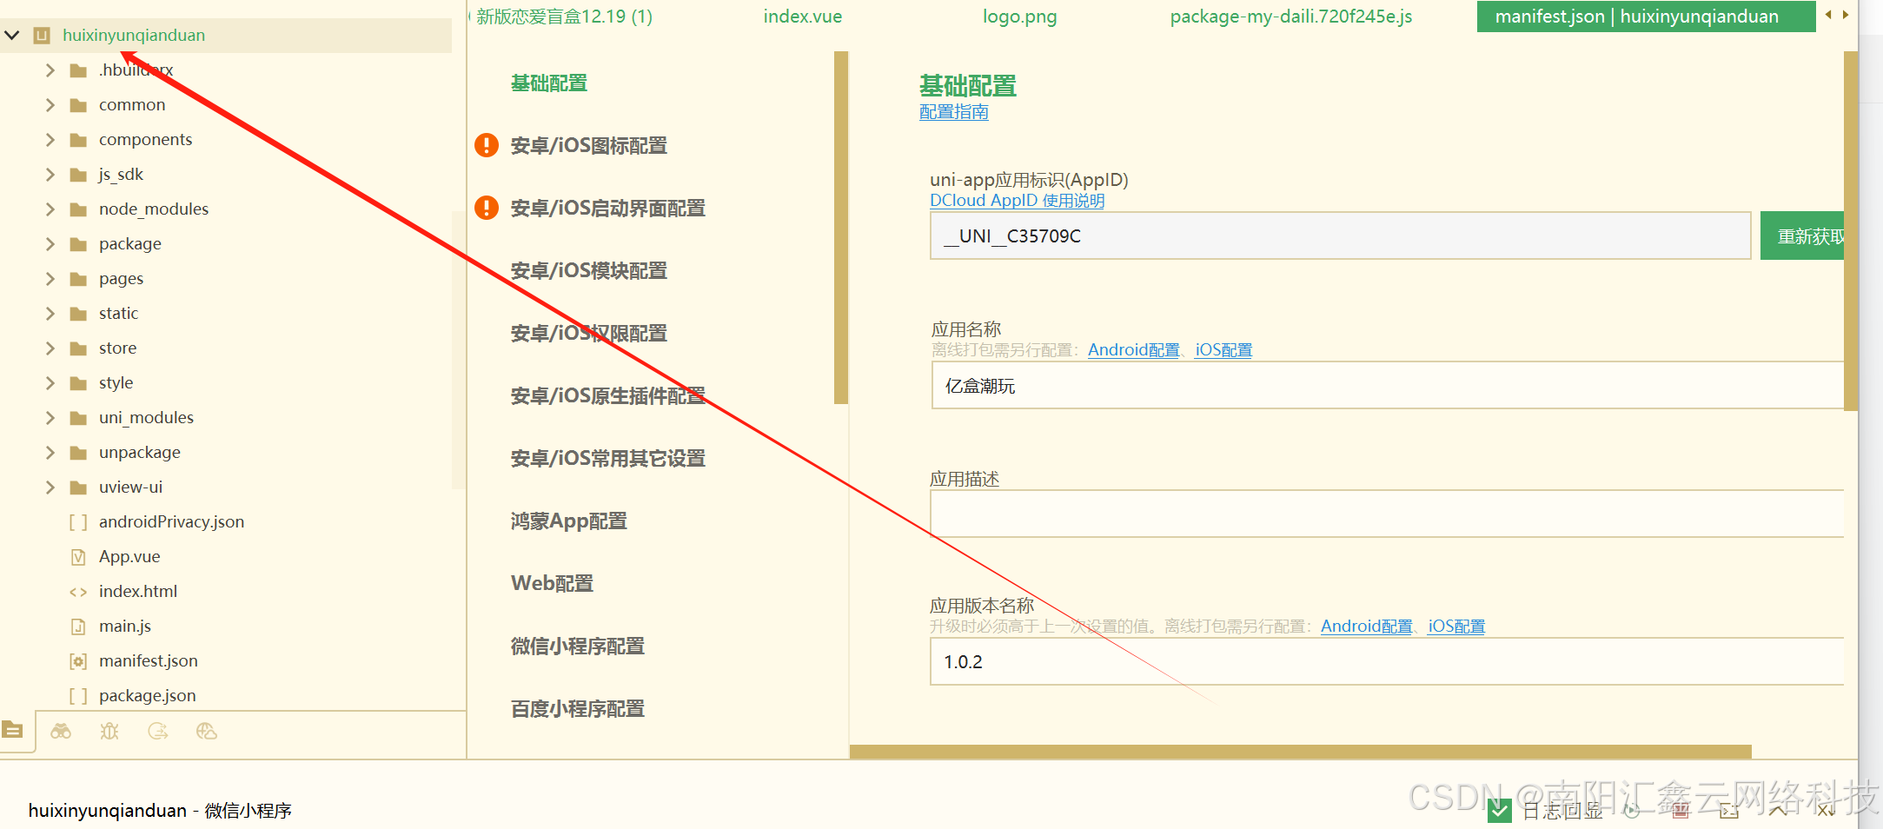
Task: Click the clear console X icon
Action: click(1825, 811)
